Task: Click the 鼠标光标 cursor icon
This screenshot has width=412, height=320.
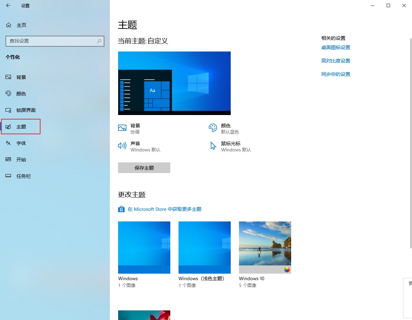Action: coord(213,146)
